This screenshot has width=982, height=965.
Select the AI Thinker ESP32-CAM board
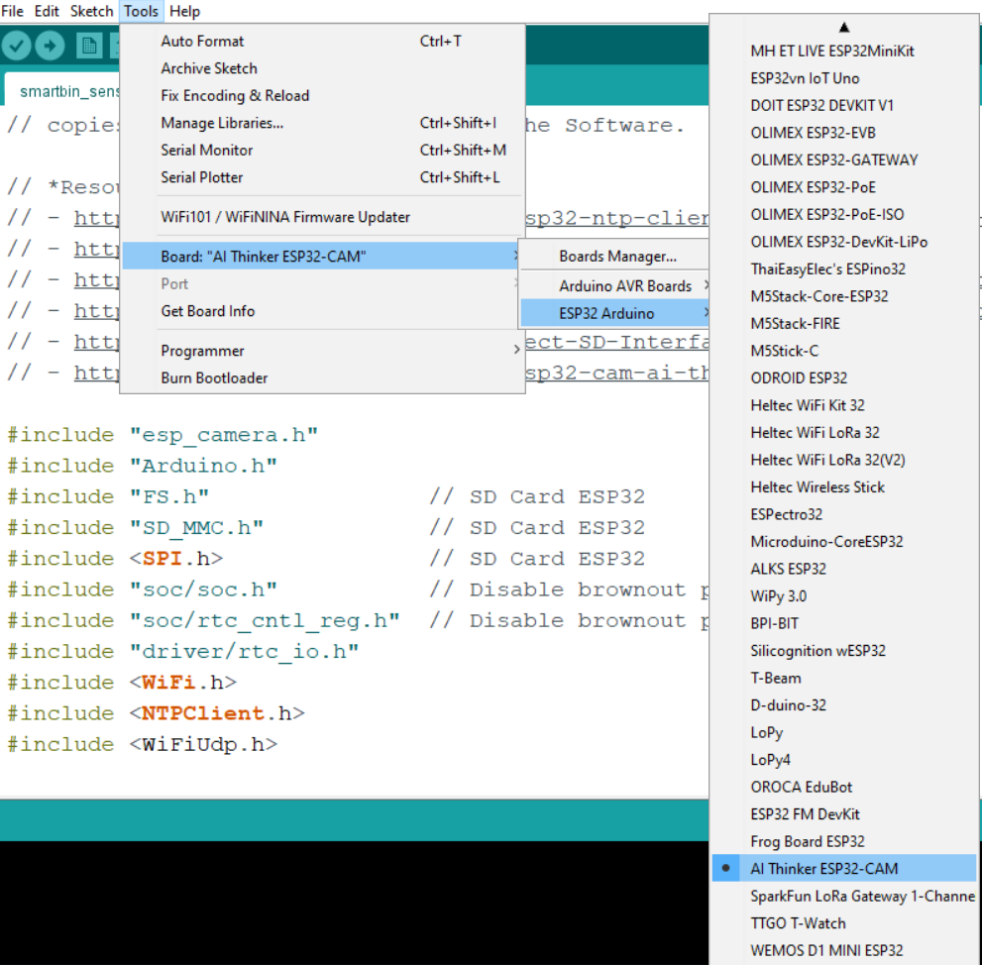843,869
